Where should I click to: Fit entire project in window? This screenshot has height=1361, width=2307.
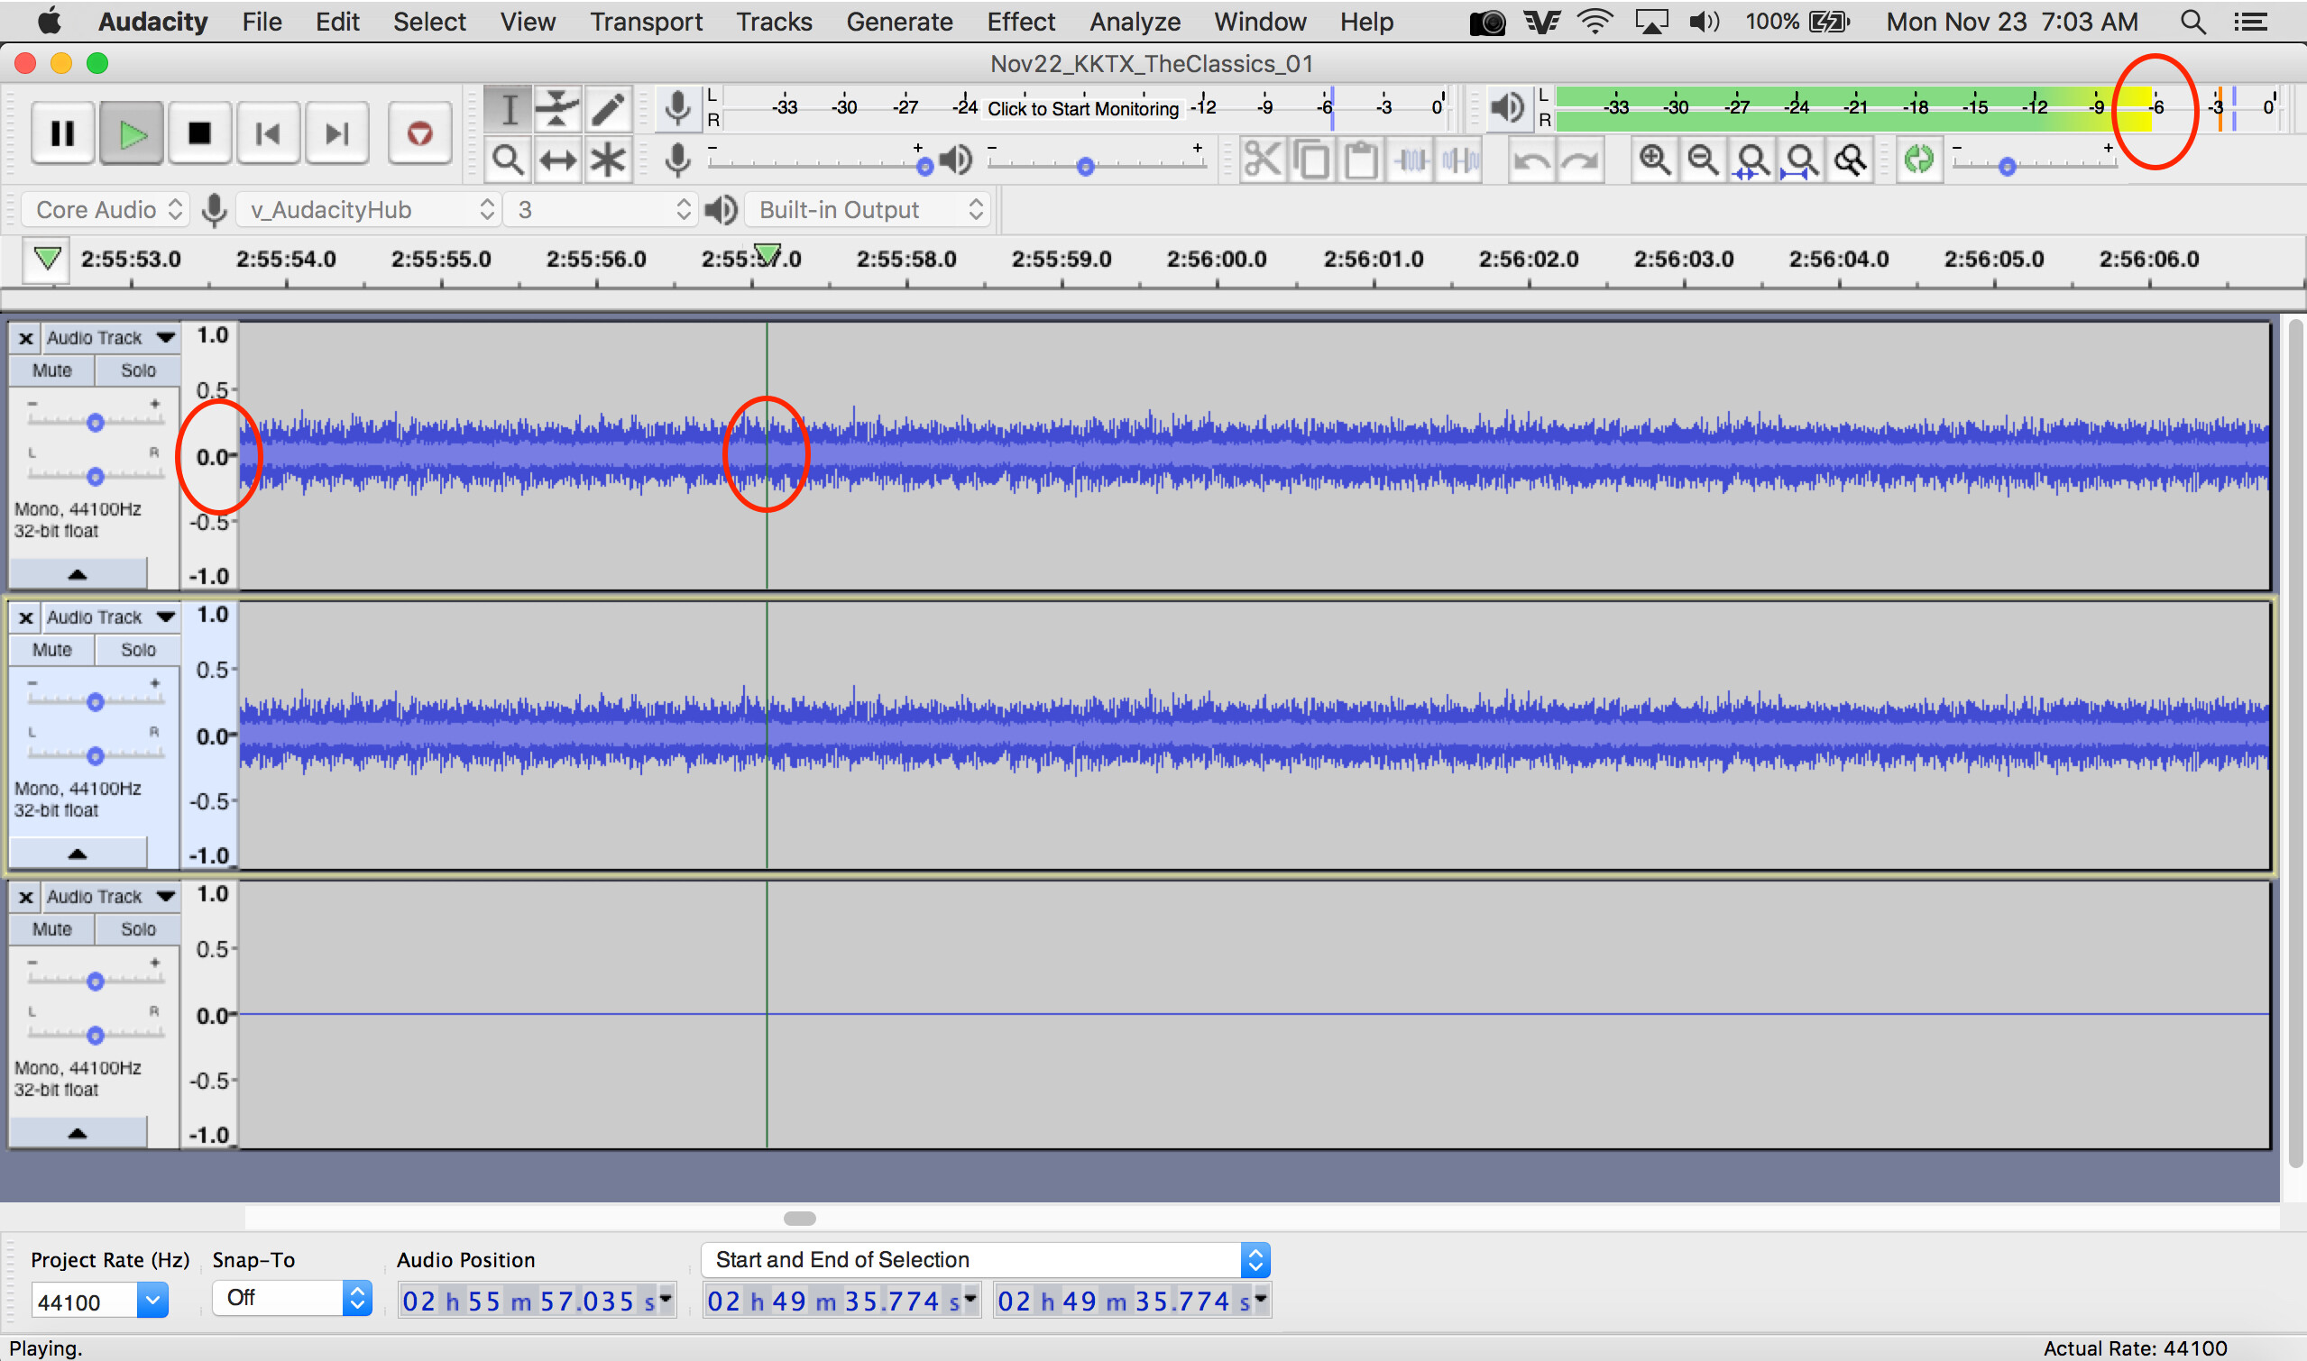[x=1800, y=160]
